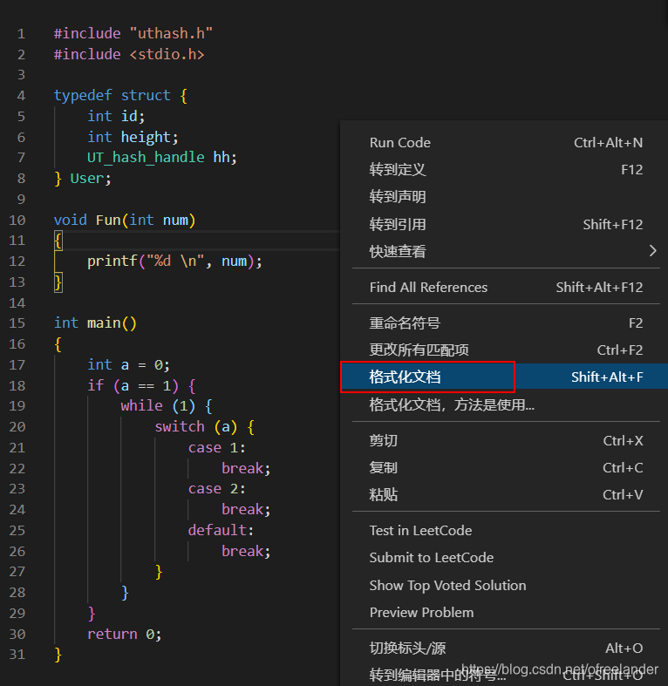Click switch keyword on line 20
This screenshot has width=668, height=686.
180,426
